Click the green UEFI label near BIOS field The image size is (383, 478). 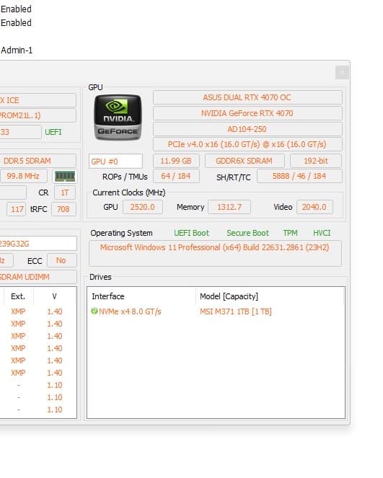53,132
